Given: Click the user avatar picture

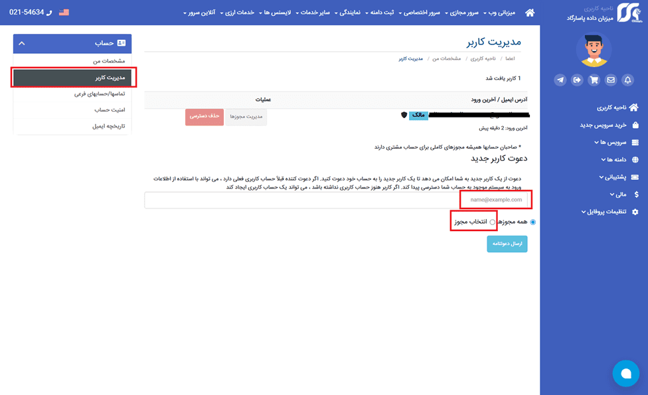Looking at the screenshot, I should click(594, 50).
